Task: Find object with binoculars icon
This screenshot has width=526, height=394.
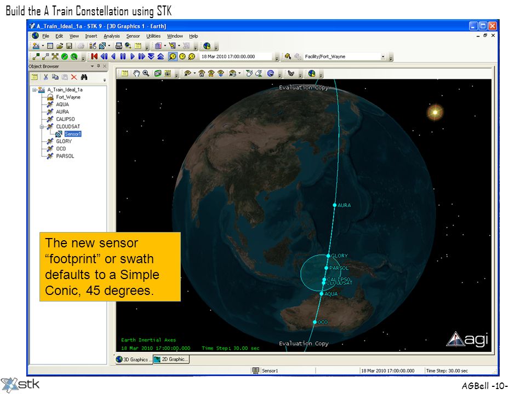Action: click(x=84, y=77)
